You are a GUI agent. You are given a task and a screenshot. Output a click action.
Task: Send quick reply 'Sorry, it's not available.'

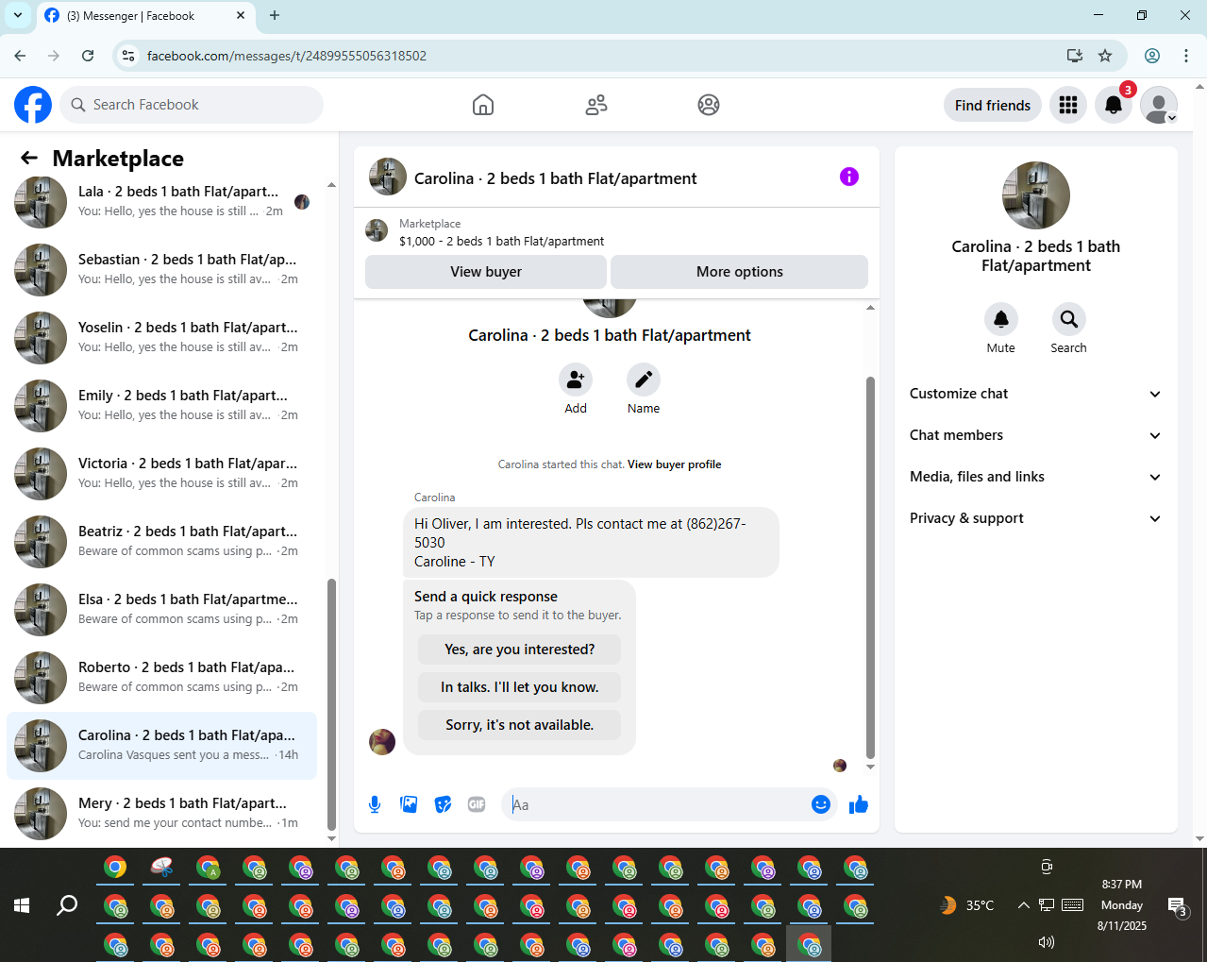click(520, 725)
